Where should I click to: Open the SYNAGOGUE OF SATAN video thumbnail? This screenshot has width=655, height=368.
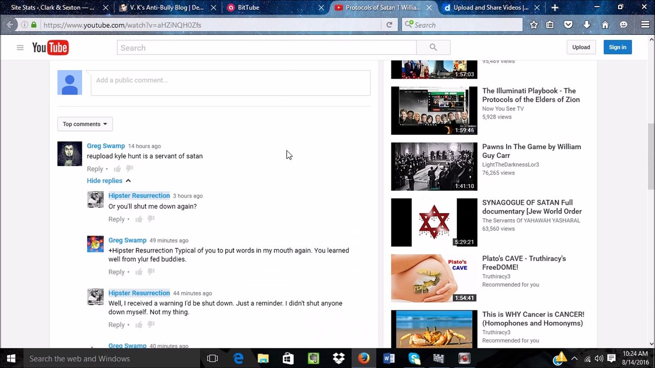(x=434, y=222)
